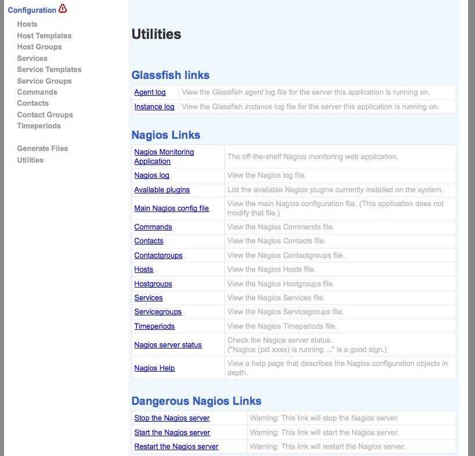Image resolution: width=475 pixels, height=456 pixels.
Task: Click the Glassfish instance log description text
Action: tap(310, 107)
